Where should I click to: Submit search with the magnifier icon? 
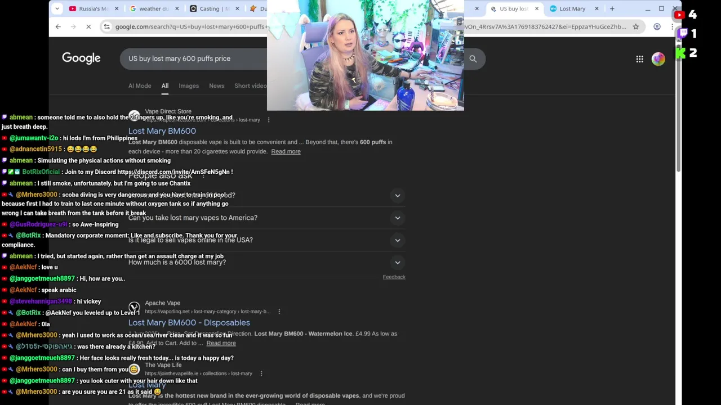tap(473, 58)
